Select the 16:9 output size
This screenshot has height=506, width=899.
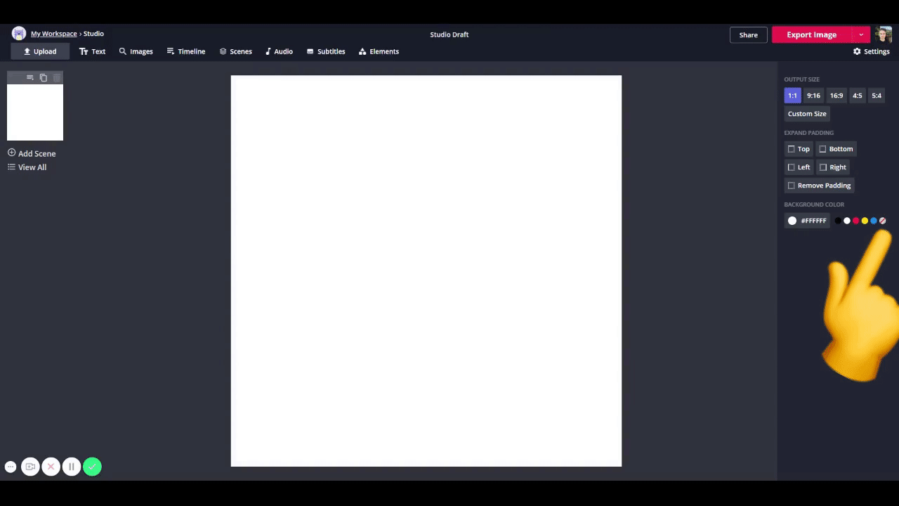coord(836,96)
